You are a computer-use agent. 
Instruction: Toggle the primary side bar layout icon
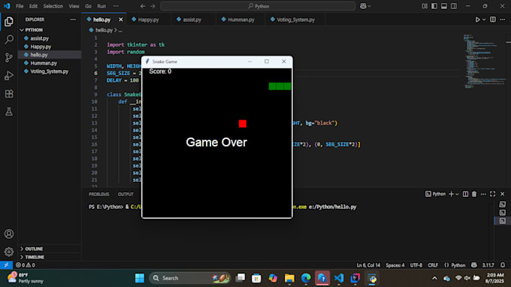click(434, 6)
